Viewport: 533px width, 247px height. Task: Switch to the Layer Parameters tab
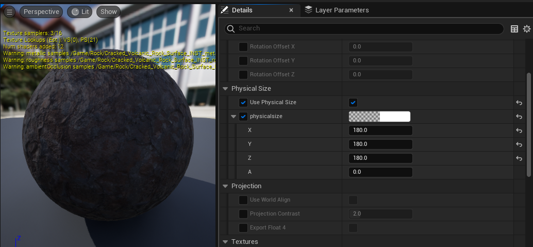pyautogui.click(x=342, y=10)
